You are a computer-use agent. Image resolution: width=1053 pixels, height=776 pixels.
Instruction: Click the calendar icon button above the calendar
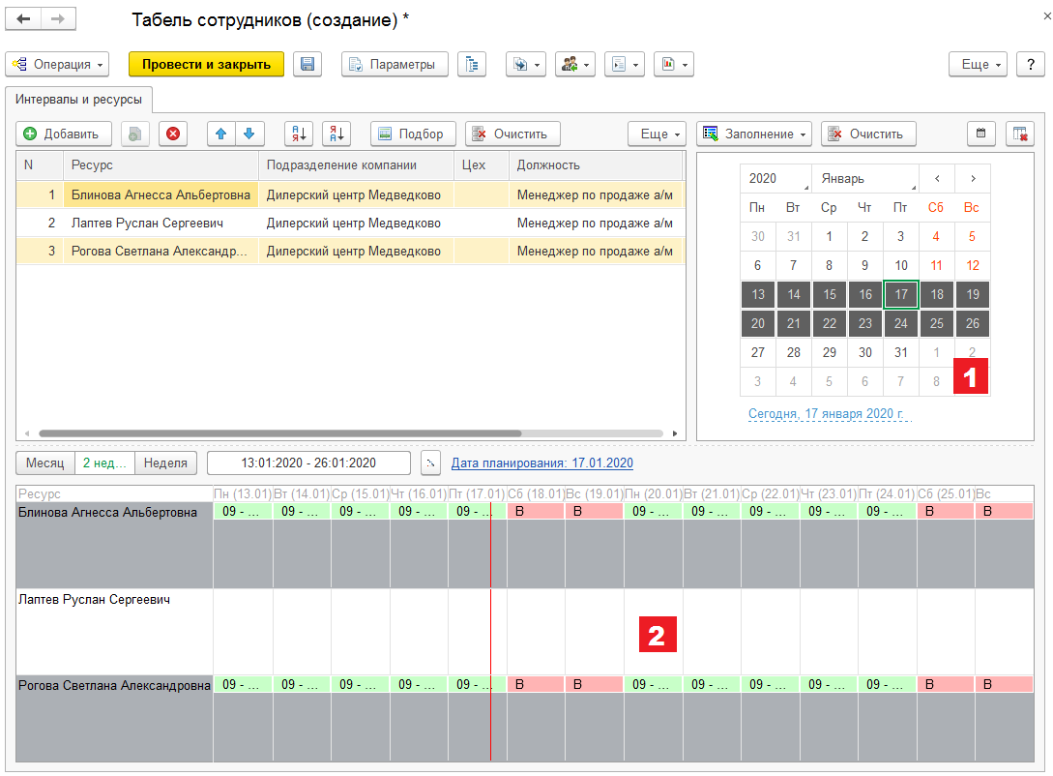[x=981, y=134]
